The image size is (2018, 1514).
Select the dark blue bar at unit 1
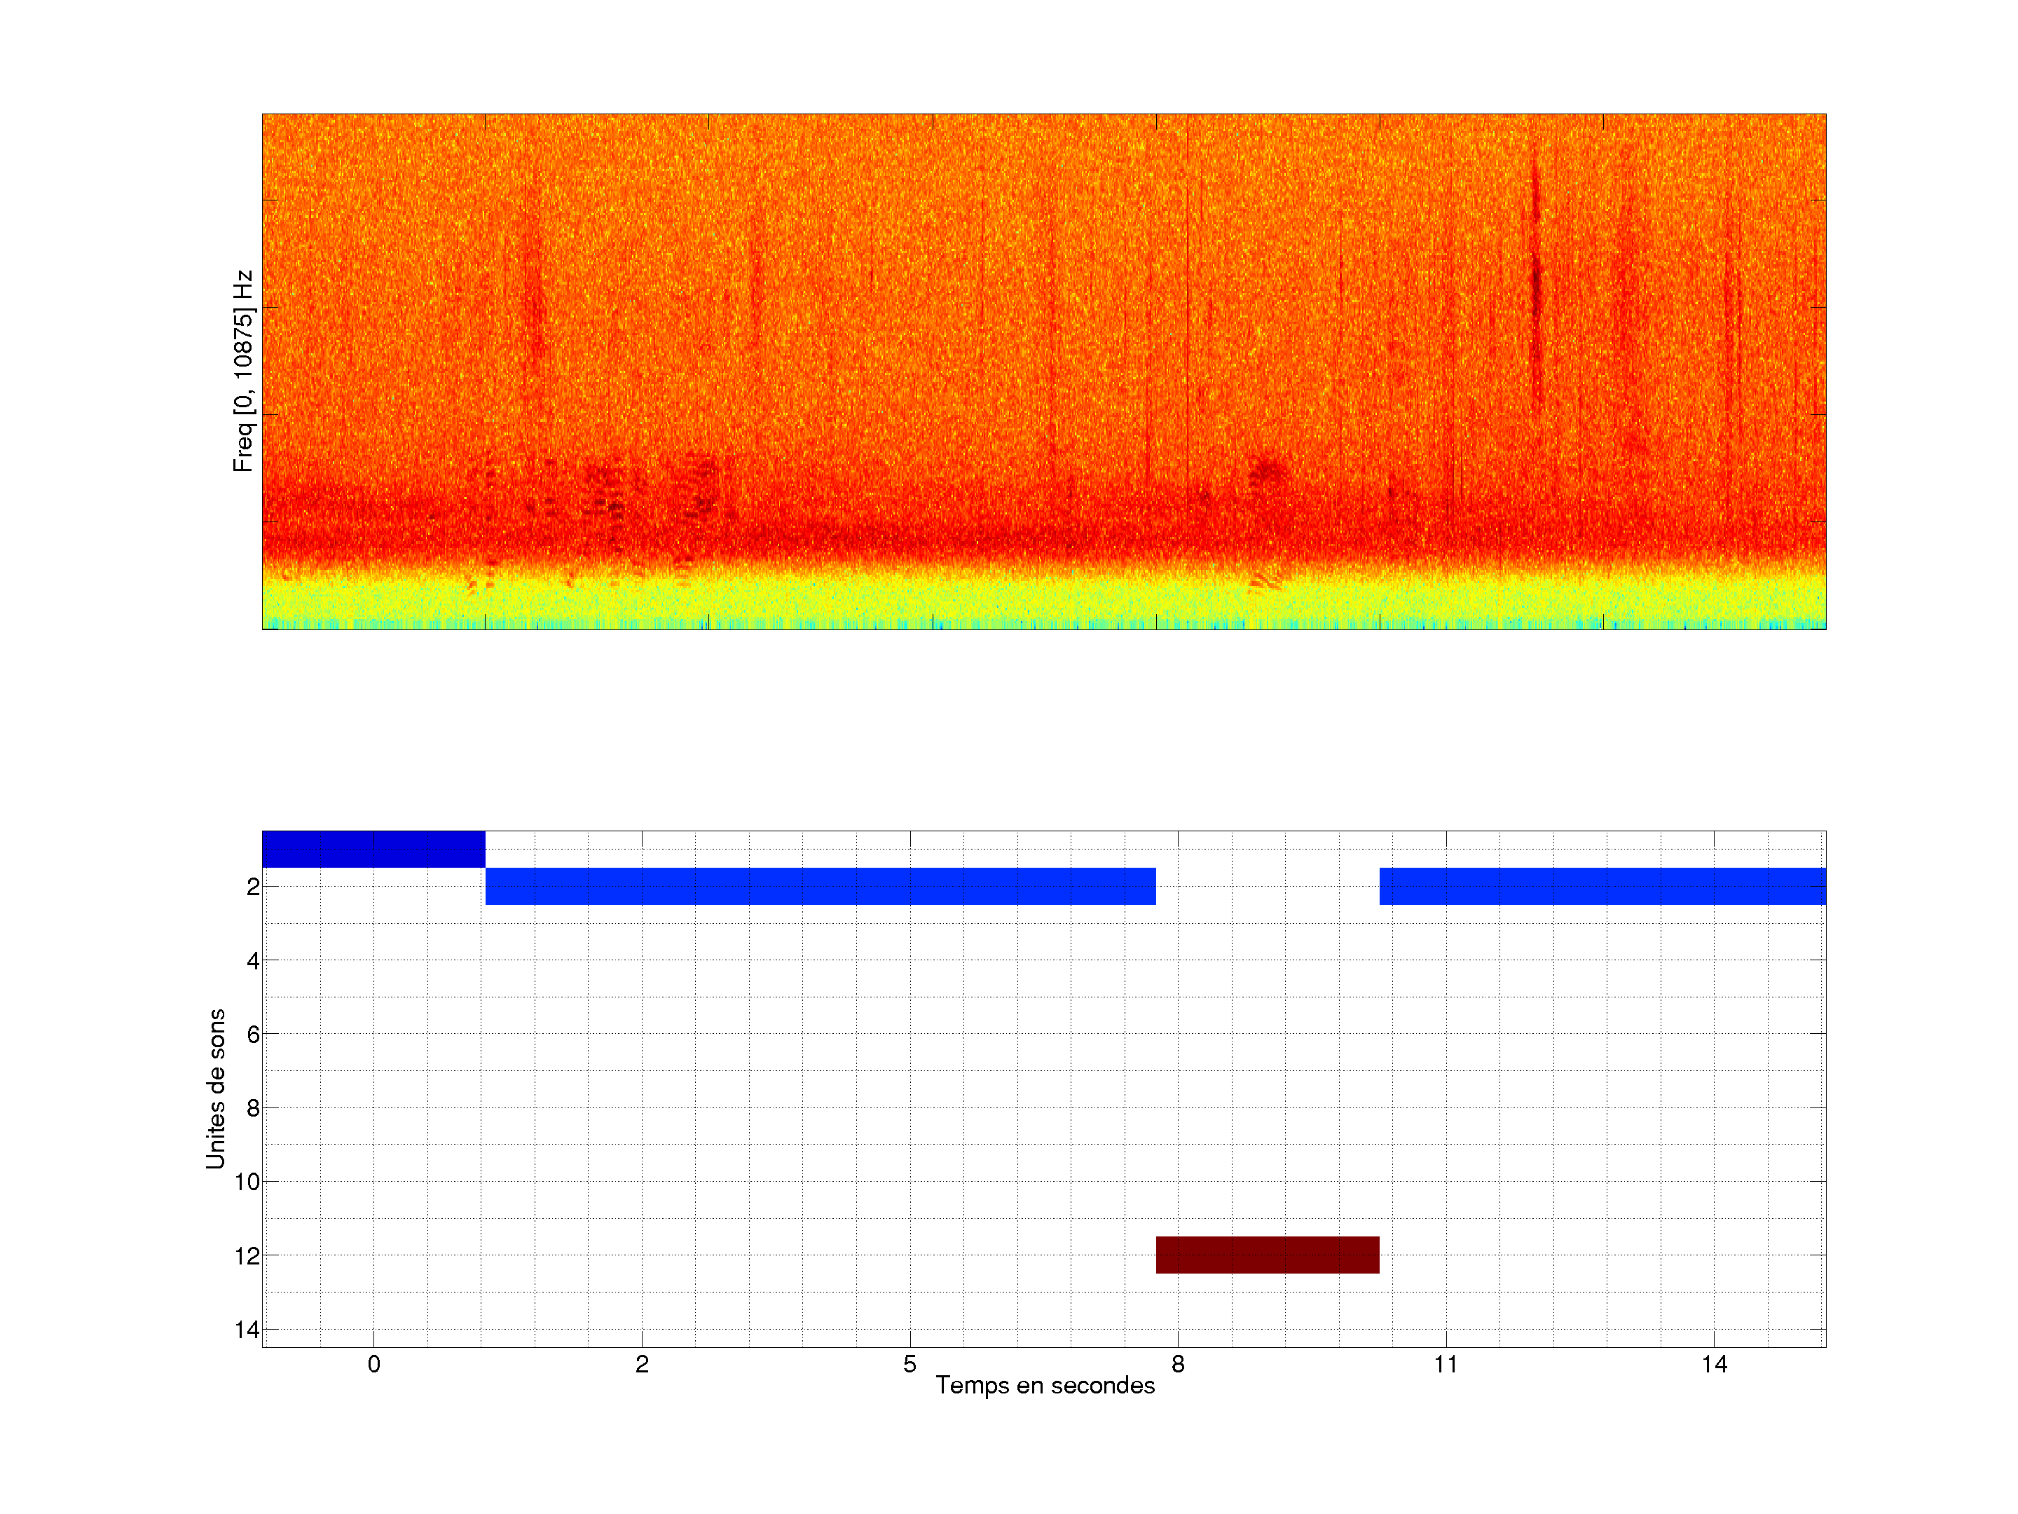(x=373, y=849)
